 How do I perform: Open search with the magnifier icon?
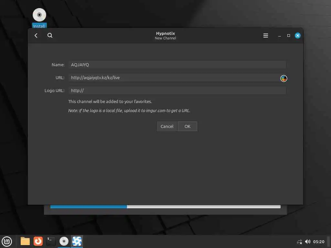point(50,36)
